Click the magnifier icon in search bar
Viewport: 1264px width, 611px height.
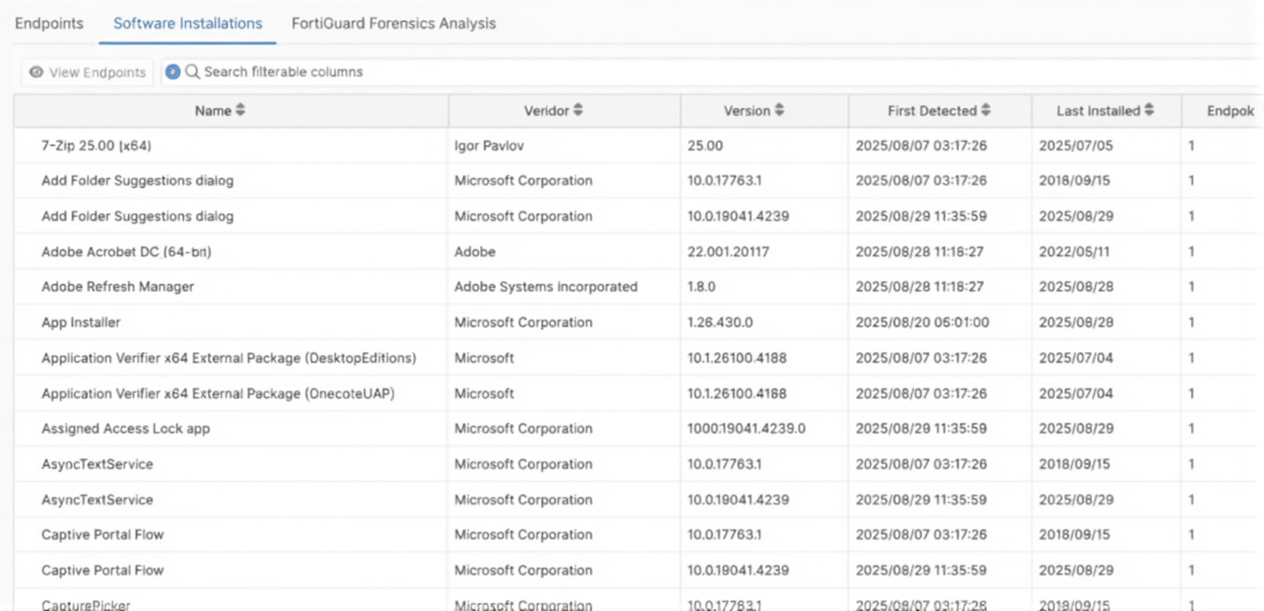193,72
